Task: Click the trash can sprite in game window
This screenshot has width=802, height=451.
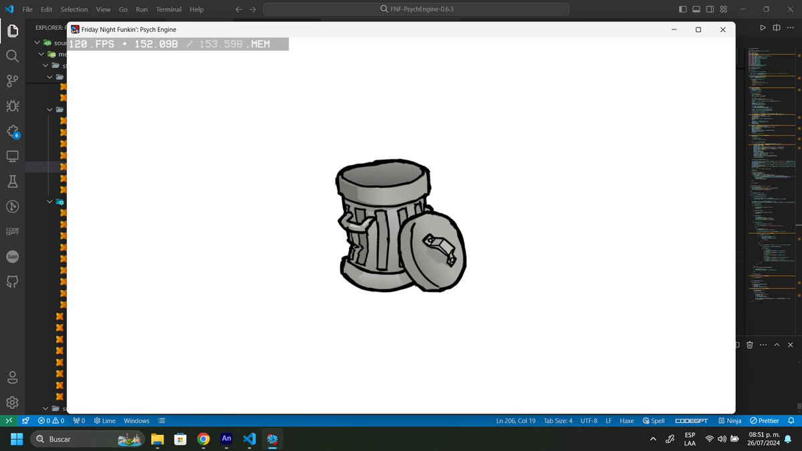Action: (400, 227)
